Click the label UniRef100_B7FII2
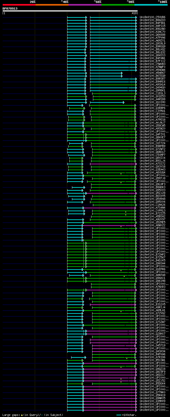 (x=152, y=61)
